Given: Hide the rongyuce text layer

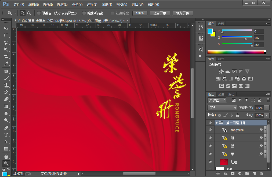Looking at the screenshot, I should [210, 130].
